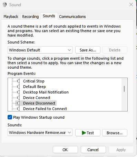
Task: Cancel the Sound dialog
Action: pos(93,150)
